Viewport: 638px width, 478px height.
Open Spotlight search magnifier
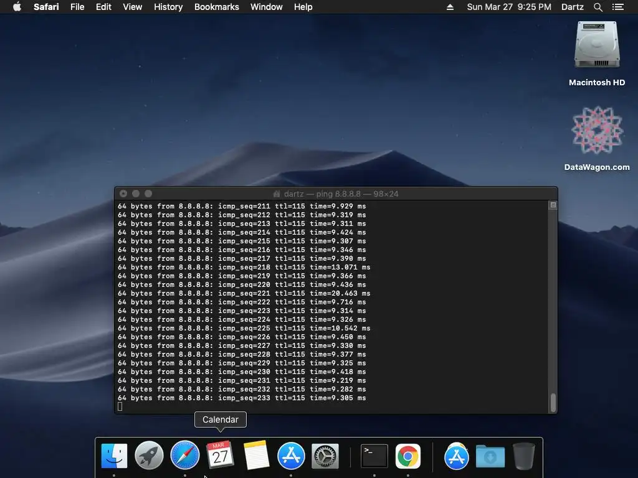(x=598, y=7)
